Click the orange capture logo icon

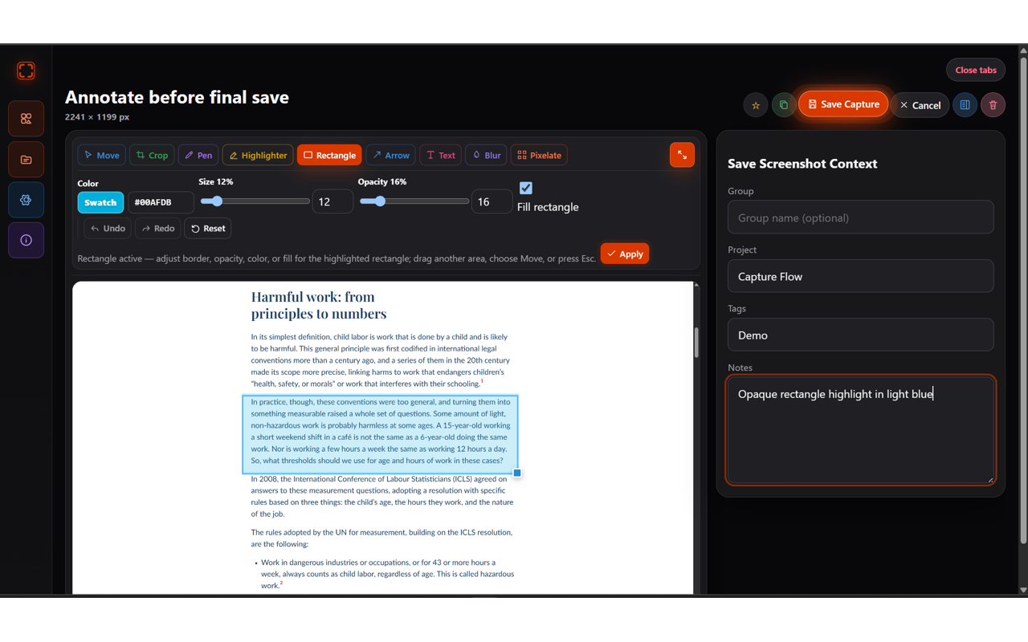(26, 71)
